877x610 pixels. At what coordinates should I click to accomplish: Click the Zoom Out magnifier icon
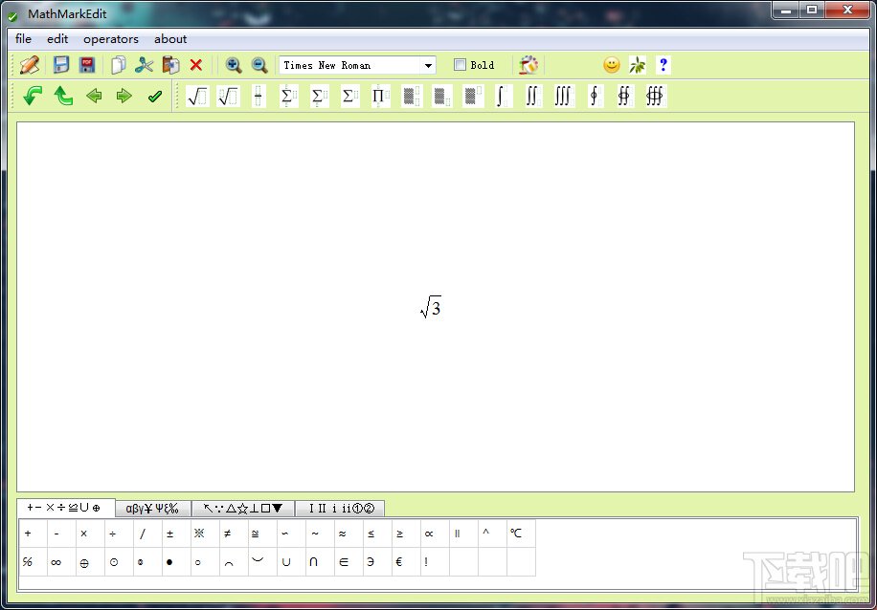pos(259,65)
